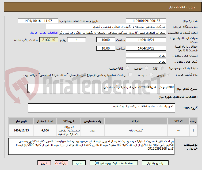Screen dimensions: 202x170
Task: Open the اطلاعات تماس خریدار link
Action: coord(44,33)
